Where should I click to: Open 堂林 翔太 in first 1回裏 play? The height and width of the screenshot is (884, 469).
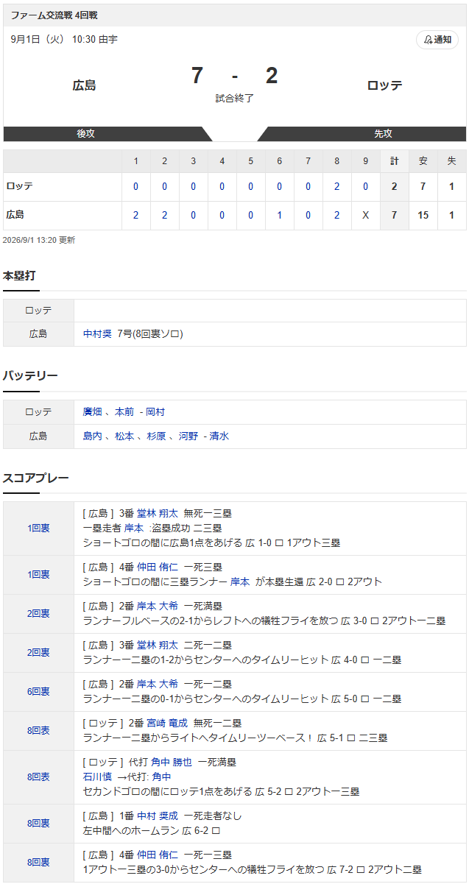(157, 514)
